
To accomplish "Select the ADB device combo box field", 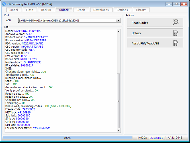I will [x=69, y=21].
